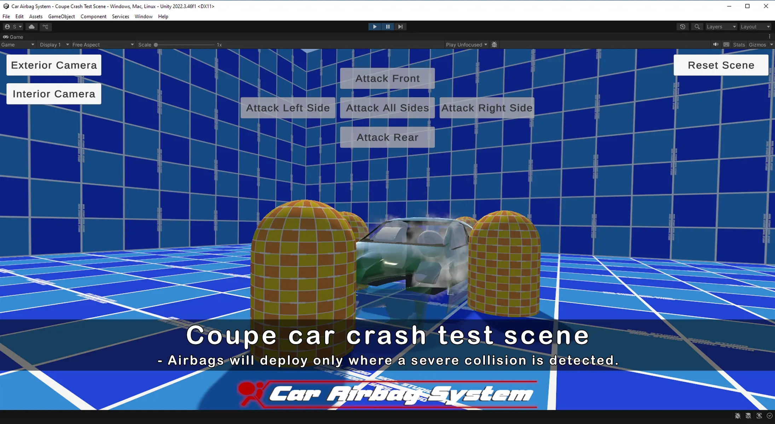The height and width of the screenshot is (424, 775).
Task: Click the debug mode bug icon in the status bar
Action: [x=738, y=416]
